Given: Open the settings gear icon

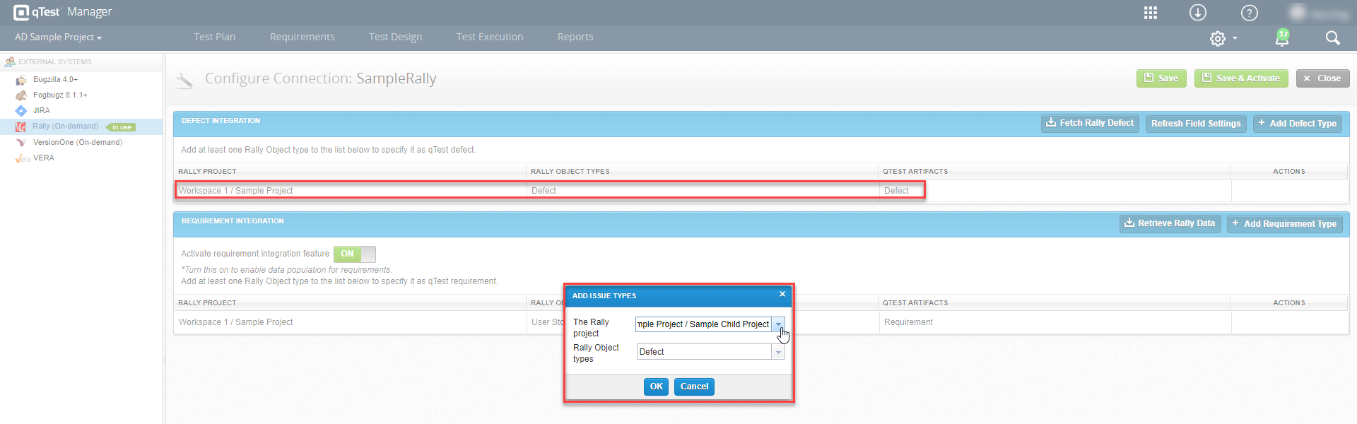Looking at the screenshot, I should [x=1218, y=39].
